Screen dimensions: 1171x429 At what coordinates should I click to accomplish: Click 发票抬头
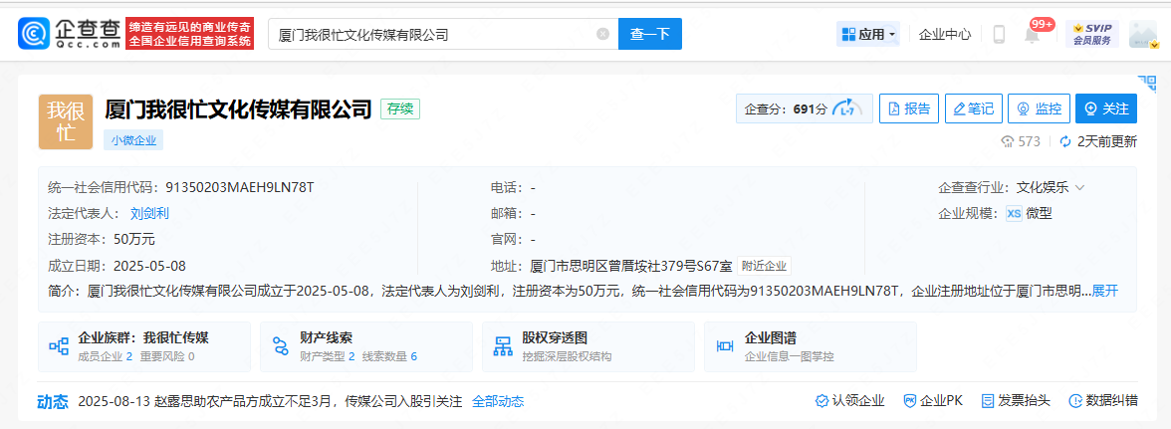[1015, 401]
